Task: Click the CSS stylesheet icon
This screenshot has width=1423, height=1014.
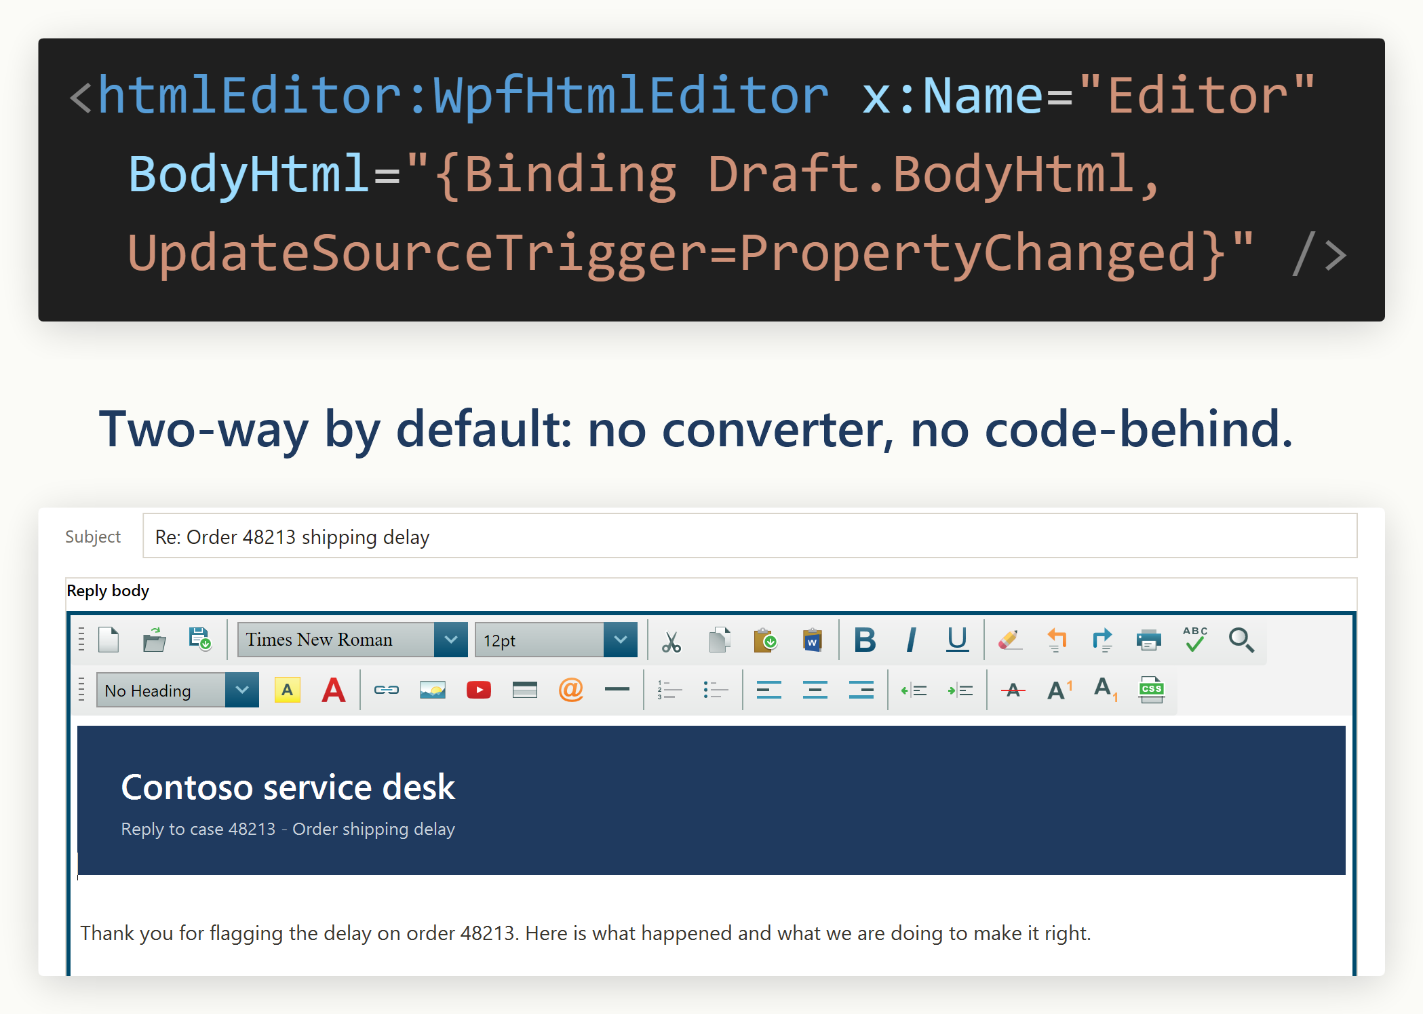Action: pos(1151,690)
